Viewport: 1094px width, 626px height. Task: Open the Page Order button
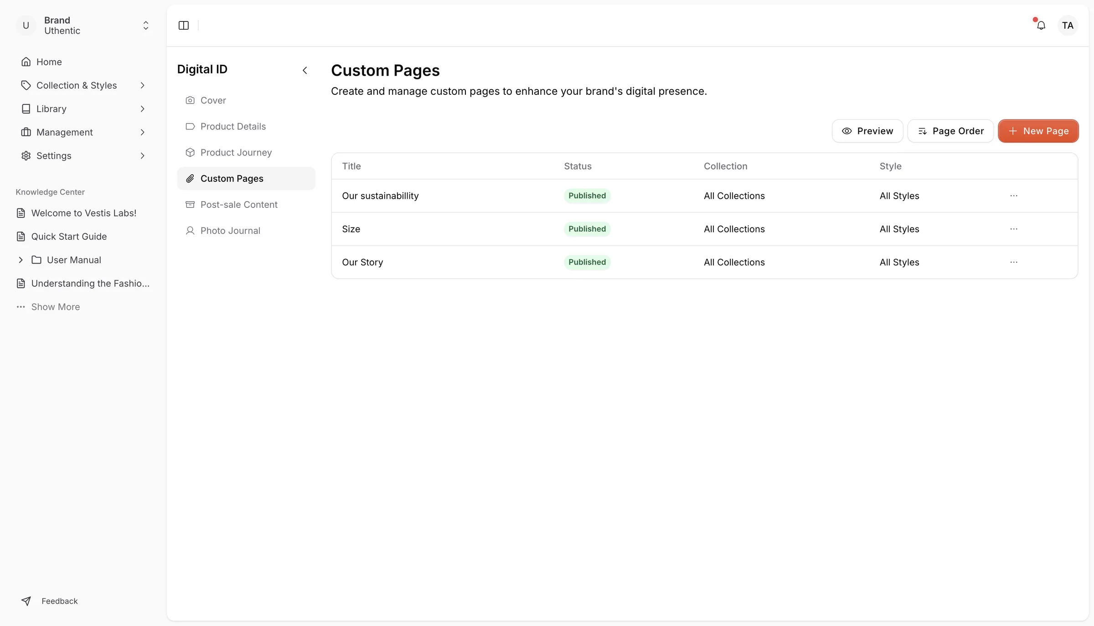click(x=950, y=131)
